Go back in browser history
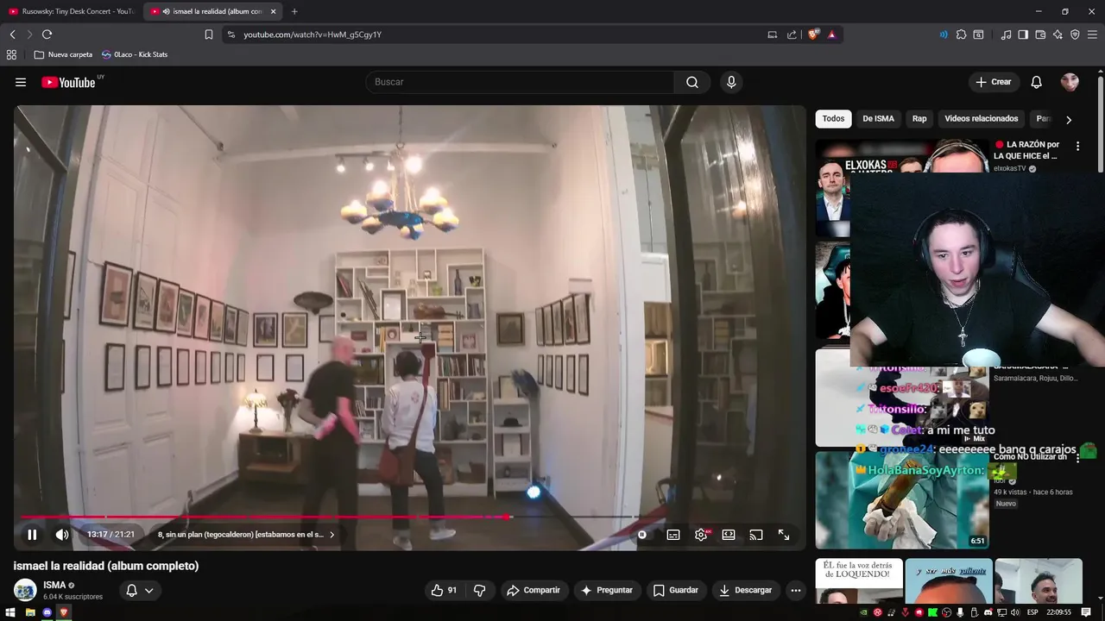Viewport: 1105px width, 621px height. 12,34
